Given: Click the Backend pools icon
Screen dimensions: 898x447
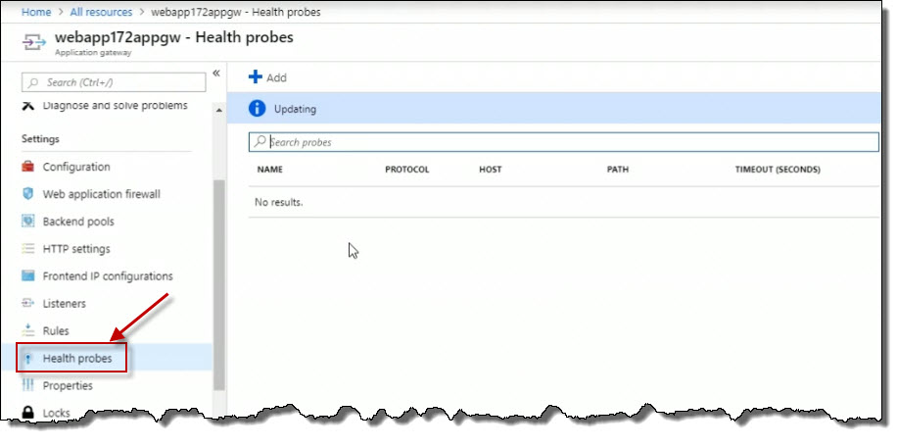Looking at the screenshot, I should [x=27, y=222].
